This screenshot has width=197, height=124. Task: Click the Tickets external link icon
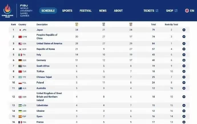(x=157, y=11)
